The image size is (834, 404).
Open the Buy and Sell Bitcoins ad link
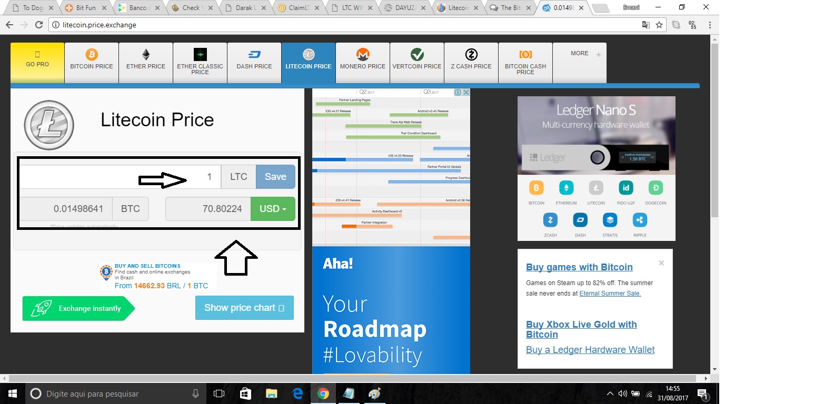tap(158, 277)
